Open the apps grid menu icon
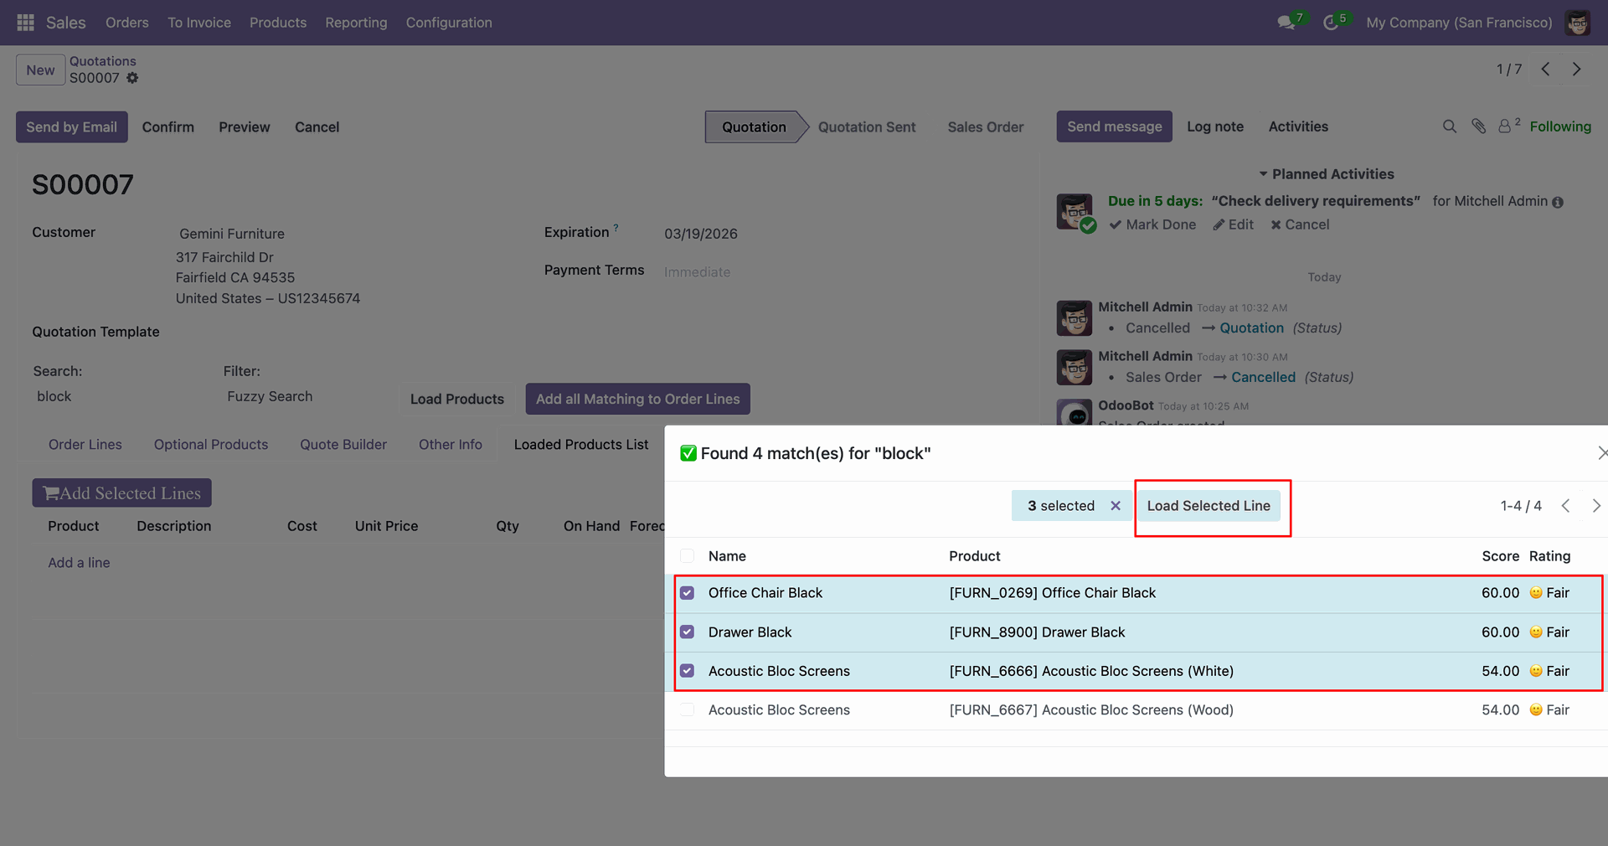Viewport: 1608px width, 846px height. click(x=25, y=23)
